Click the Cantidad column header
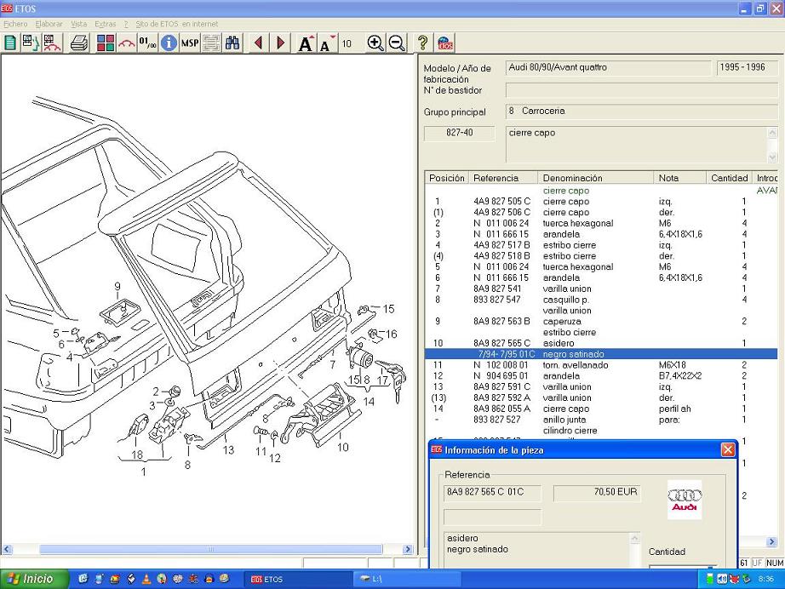 pos(730,178)
